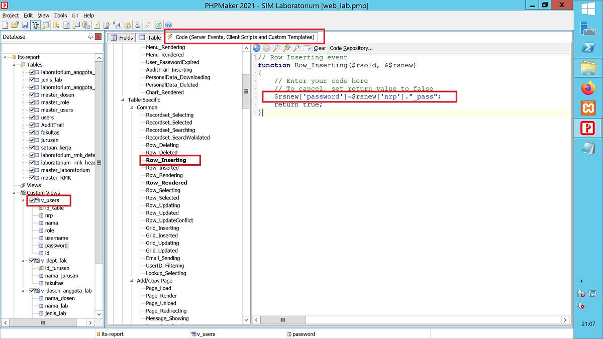Click the lightning bolt generate icon
603x339 pixels.
tap(148, 25)
